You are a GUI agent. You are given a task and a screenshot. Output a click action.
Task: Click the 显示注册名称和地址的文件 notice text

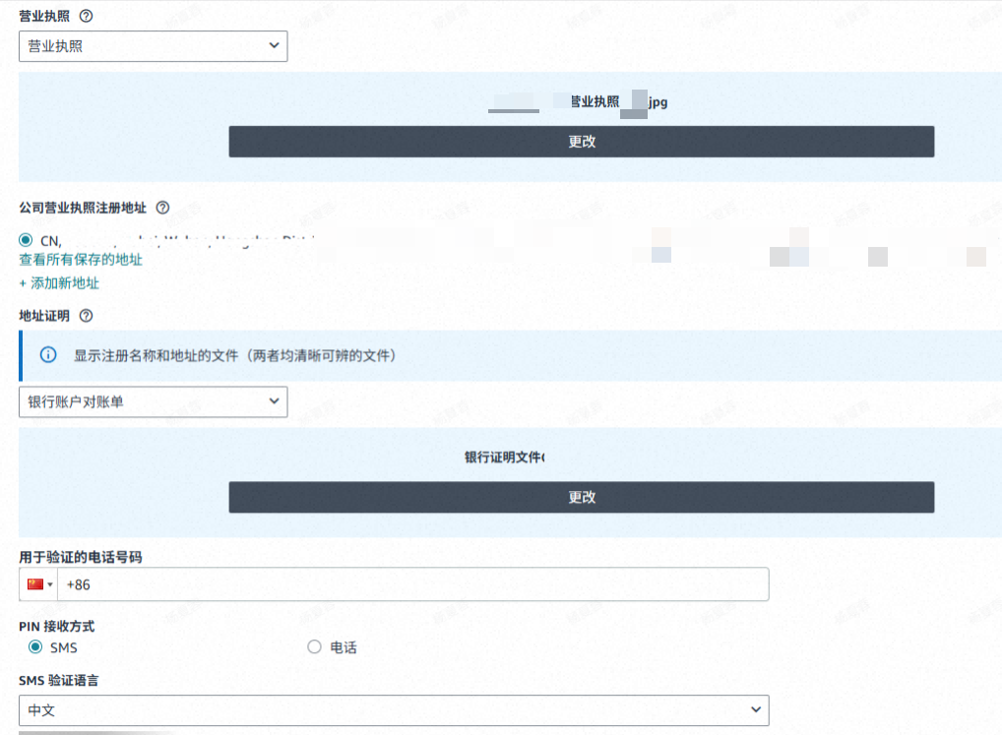pos(235,355)
